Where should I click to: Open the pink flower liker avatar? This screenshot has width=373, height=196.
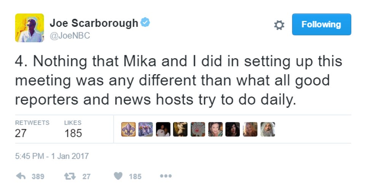coord(198,129)
